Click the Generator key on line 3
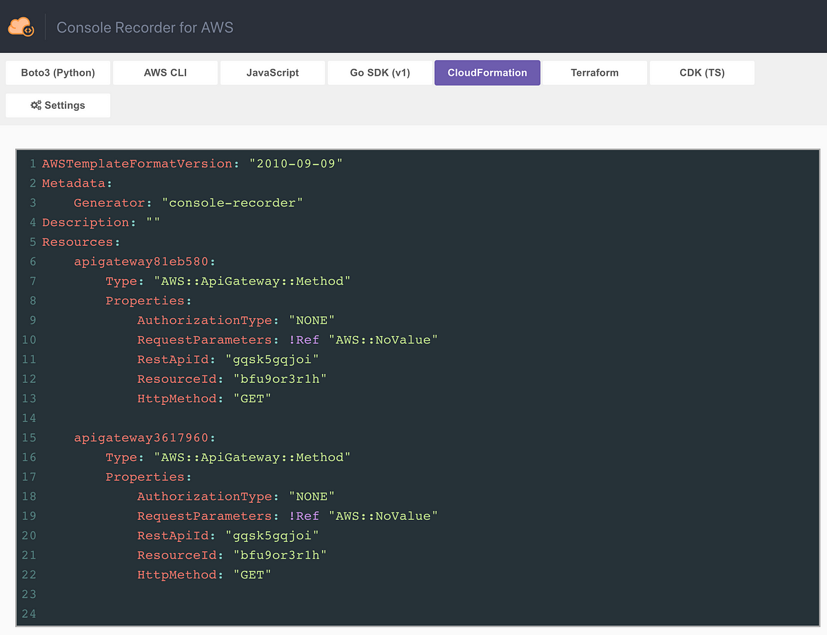This screenshot has width=827, height=635. tap(110, 202)
